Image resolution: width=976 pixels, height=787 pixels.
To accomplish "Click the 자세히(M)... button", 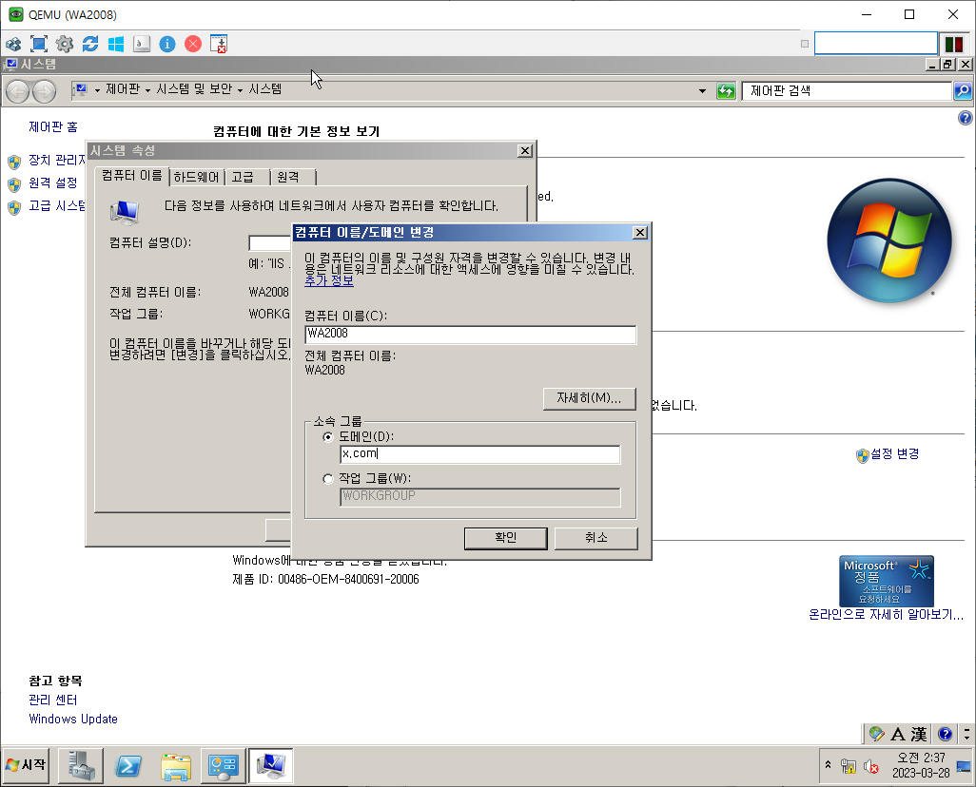I will tap(589, 399).
